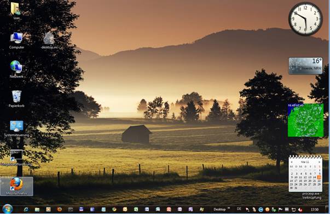Click the taskbar clock showing 17:50
The width and height of the screenshot is (330, 214).
point(315,210)
